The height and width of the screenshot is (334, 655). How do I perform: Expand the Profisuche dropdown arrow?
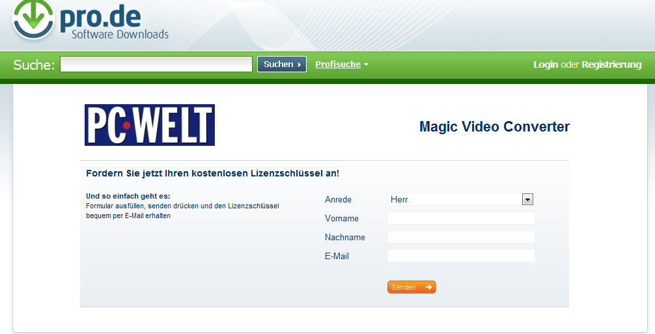click(x=367, y=64)
